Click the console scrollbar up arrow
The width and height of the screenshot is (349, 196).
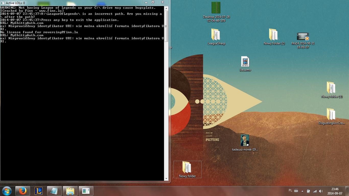(166, 8)
